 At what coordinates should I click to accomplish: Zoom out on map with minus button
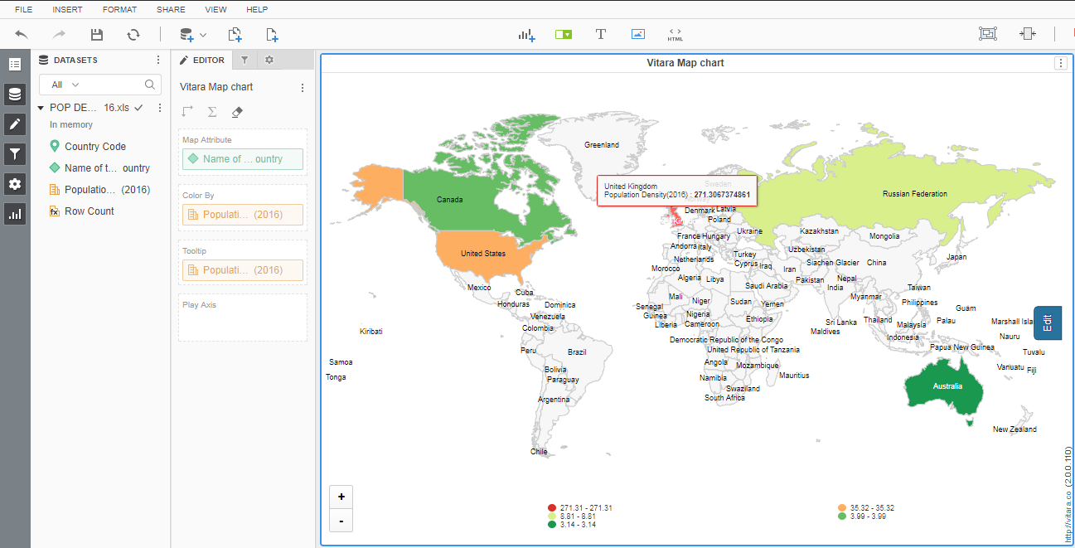[341, 521]
